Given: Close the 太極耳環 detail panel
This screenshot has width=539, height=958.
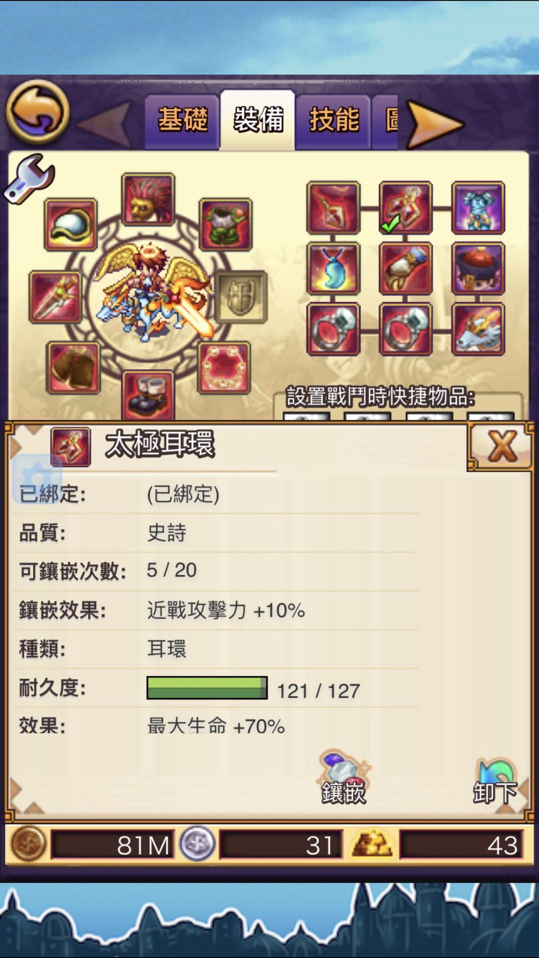Looking at the screenshot, I should (500, 446).
